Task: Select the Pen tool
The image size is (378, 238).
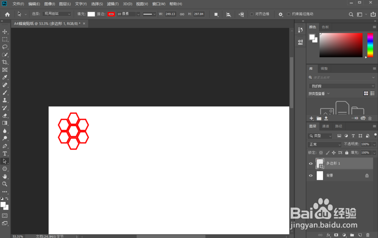Action: pyautogui.click(x=5, y=146)
